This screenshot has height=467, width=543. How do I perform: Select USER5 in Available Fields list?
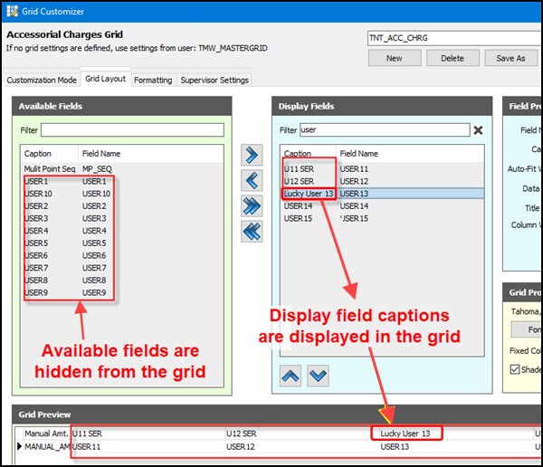(x=38, y=243)
